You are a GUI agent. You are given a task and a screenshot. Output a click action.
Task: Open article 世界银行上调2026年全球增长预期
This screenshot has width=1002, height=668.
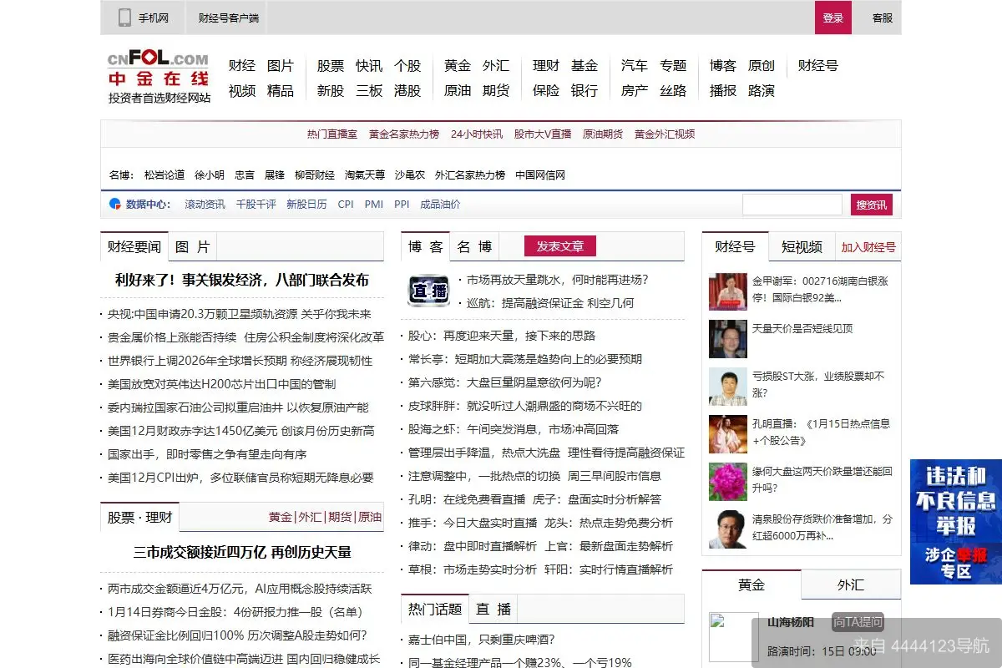point(240,361)
